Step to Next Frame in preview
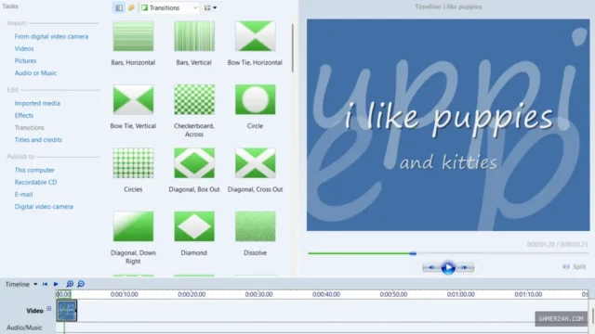Screen dimensions: 595x334 point(465,267)
